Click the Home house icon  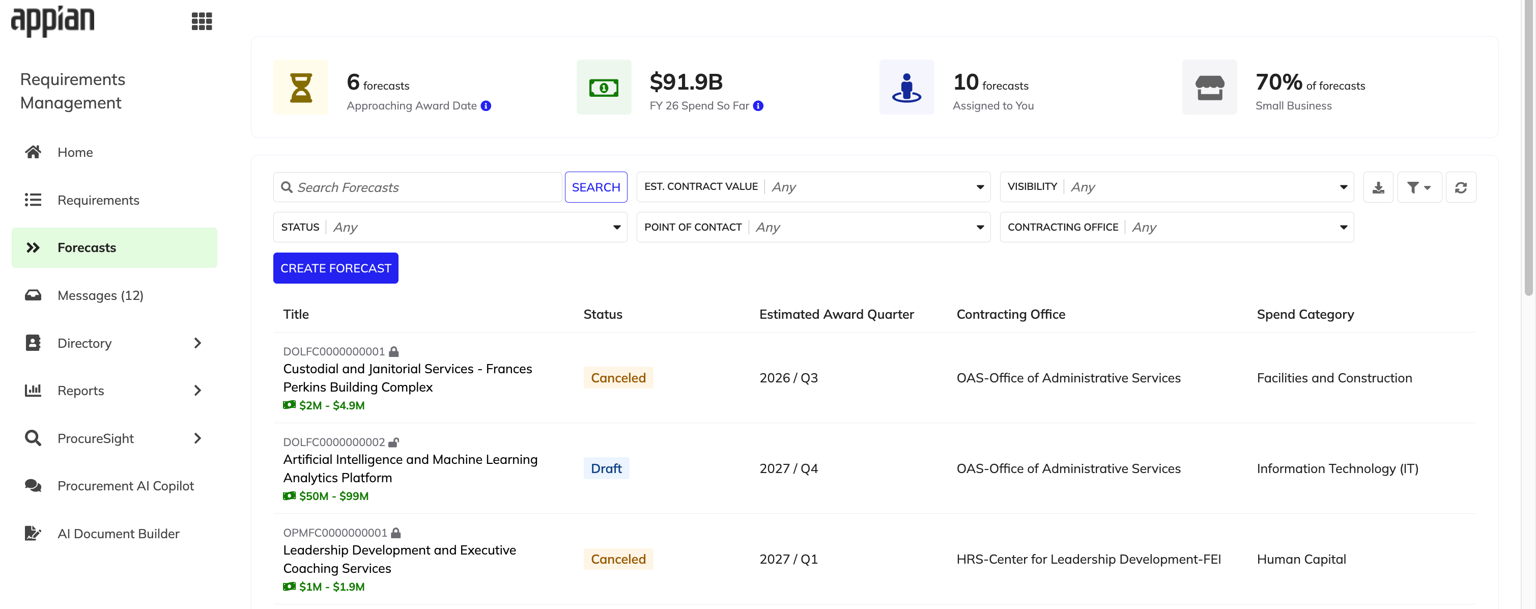point(33,152)
